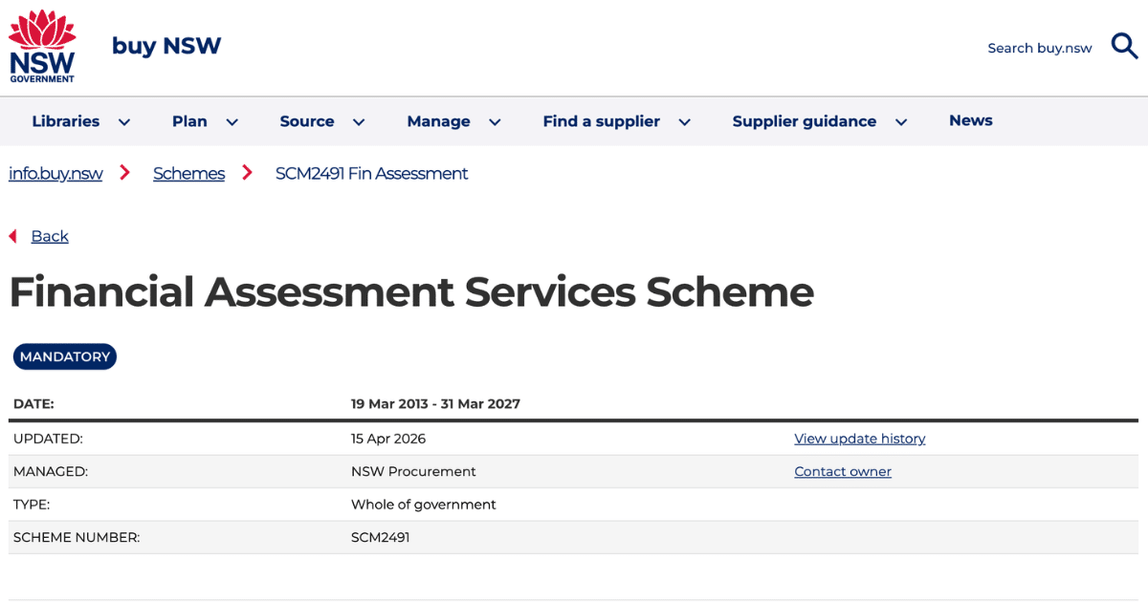Open the Find a supplier nav item
The width and height of the screenshot is (1148, 602).
(x=601, y=121)
